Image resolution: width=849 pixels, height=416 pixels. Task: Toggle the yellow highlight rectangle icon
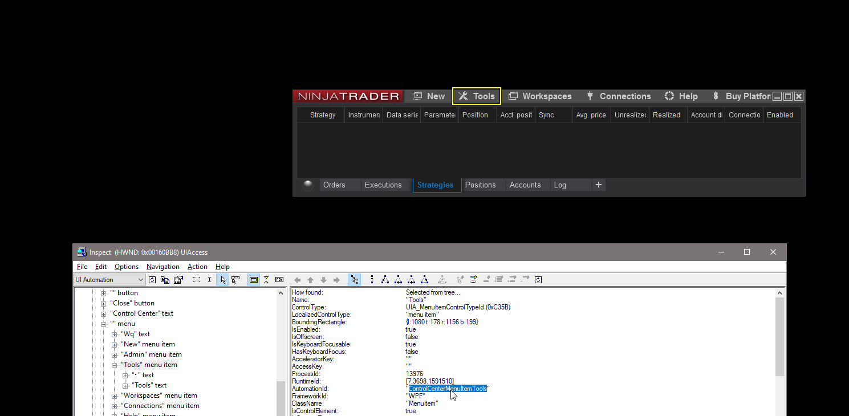[253, 280]
